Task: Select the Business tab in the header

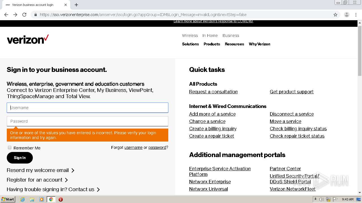Action: click(x=231, y=36)
